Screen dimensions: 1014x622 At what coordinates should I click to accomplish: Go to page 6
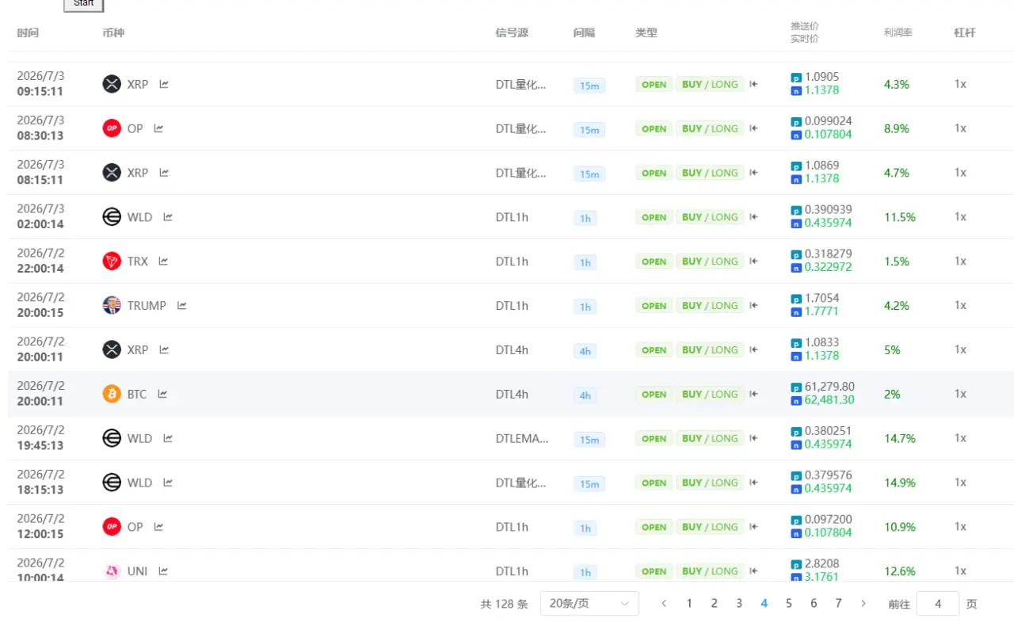tap(814, 604)
